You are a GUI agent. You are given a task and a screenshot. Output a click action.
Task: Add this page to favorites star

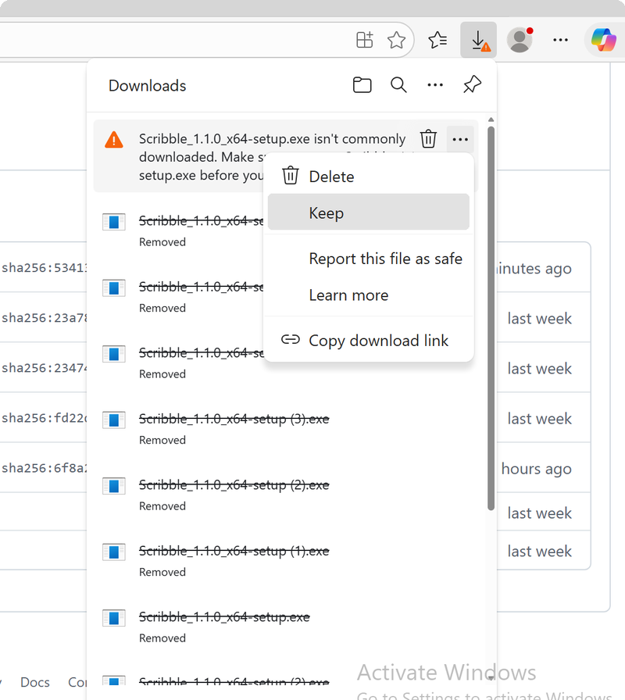click(x=396, y=40)
